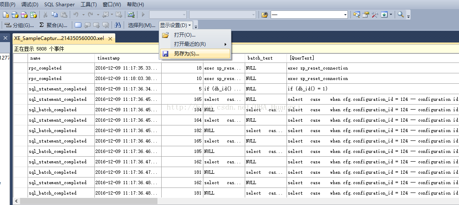Click the 显示设置(D) dropdown button
Screen dimensions: 459x205
coord(176,25)
